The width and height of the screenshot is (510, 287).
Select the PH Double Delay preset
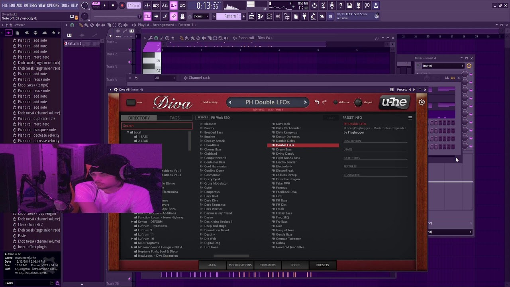point(283,141)
